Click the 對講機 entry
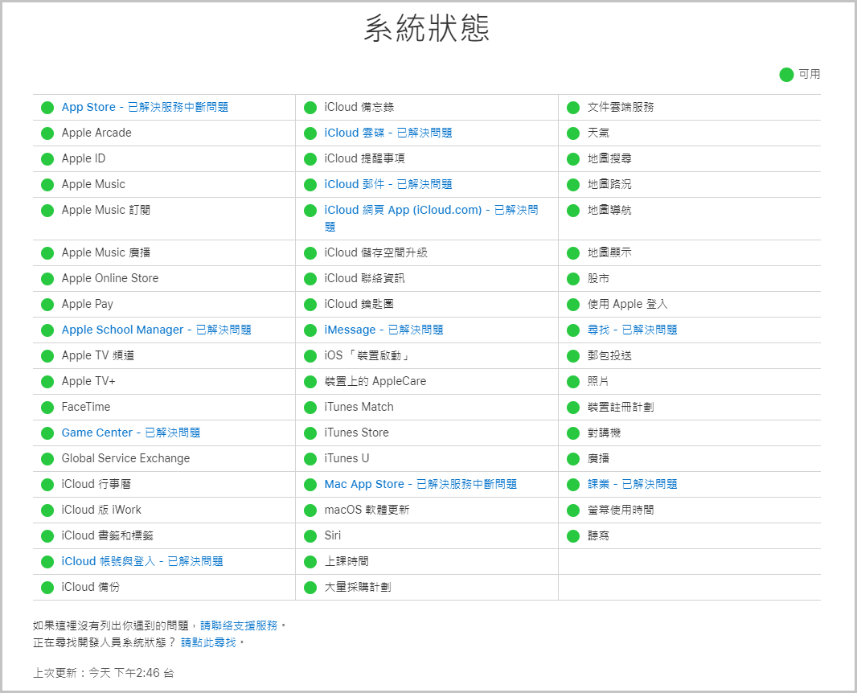Screen dimensions: 857x693 604,433
